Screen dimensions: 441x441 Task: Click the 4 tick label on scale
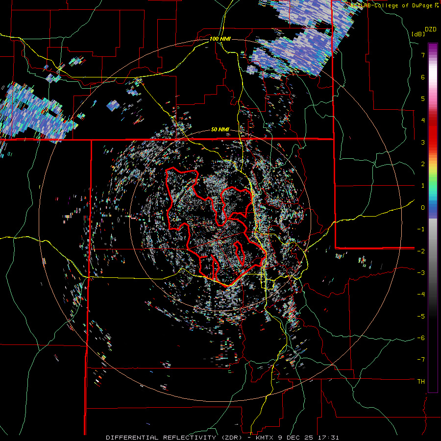423,121
